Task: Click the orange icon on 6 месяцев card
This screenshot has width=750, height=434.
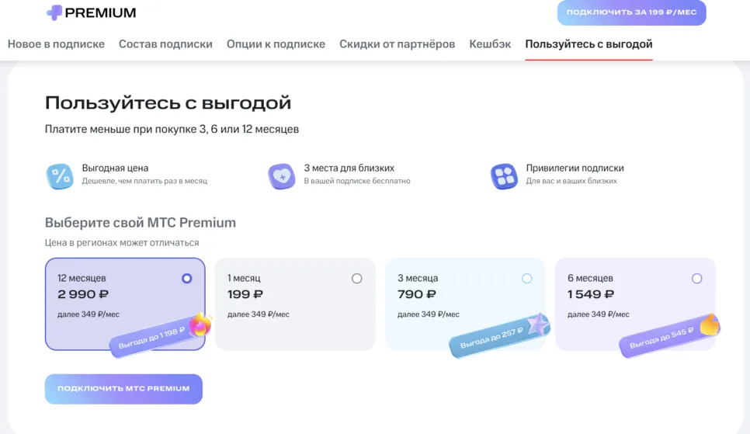Action: point(710,325)
